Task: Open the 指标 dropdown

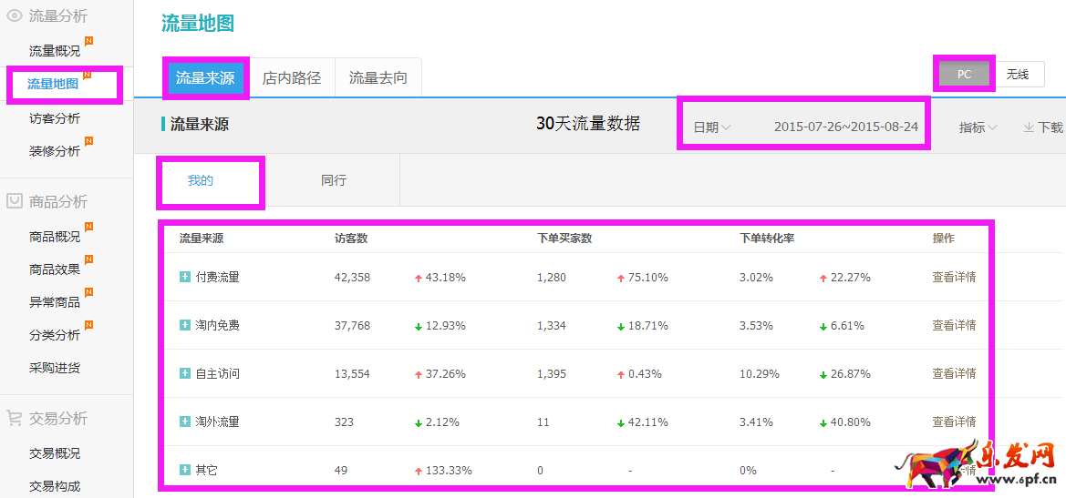Action: coord(978,127)
